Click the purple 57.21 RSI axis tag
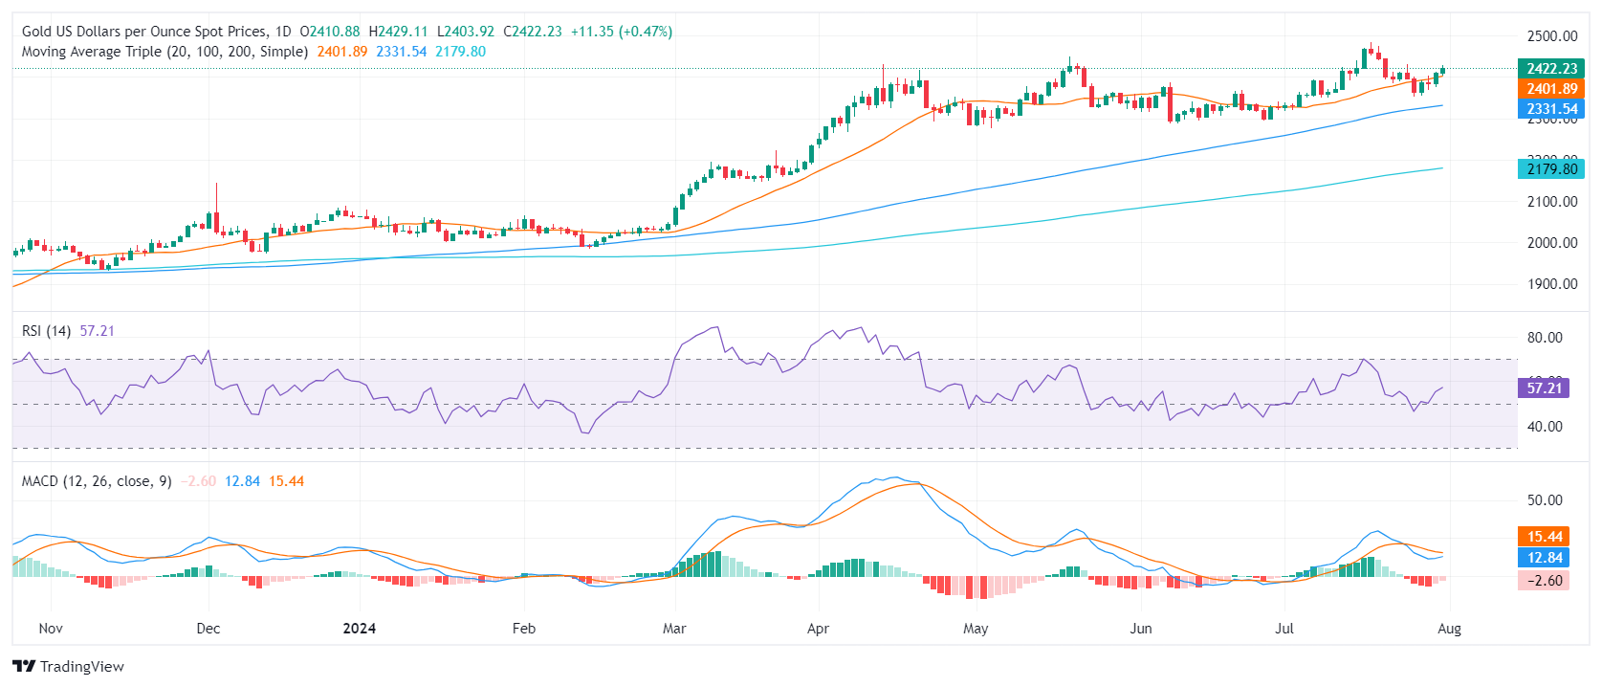Screen dimensions: 1602x687 click(x=1543, y=388)
